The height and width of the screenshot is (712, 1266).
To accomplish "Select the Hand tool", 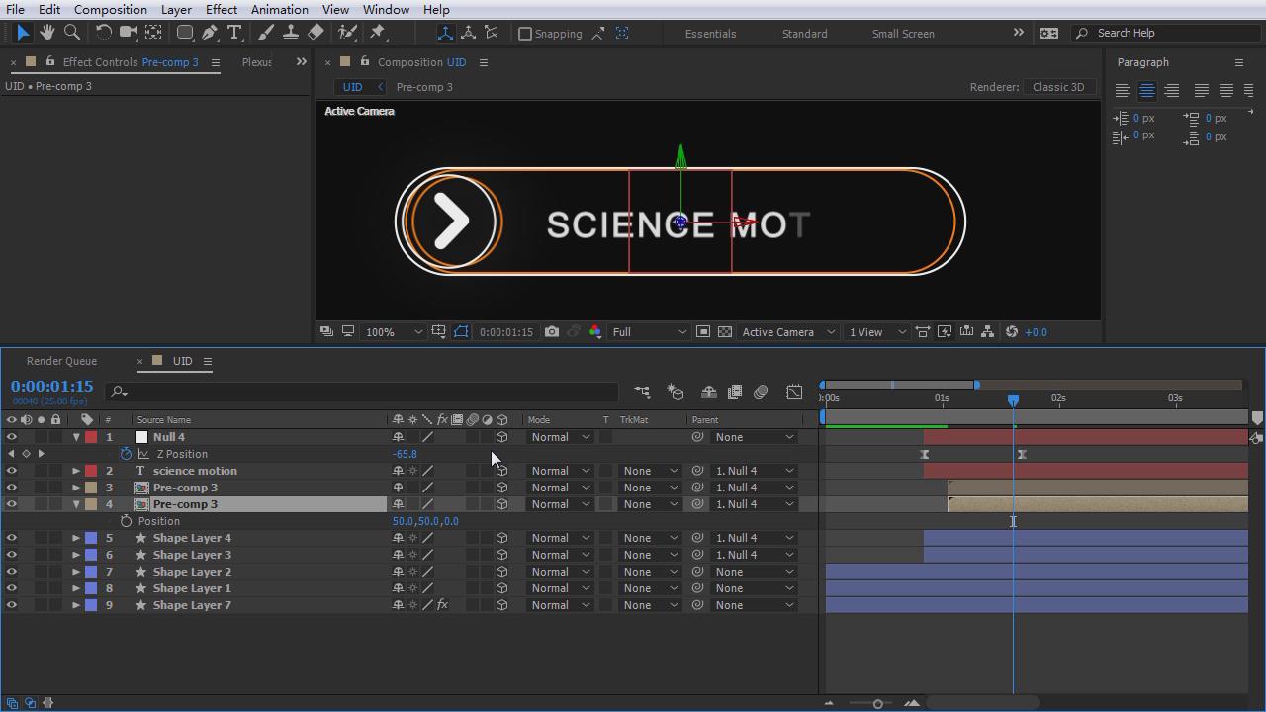I will [46, 33].
